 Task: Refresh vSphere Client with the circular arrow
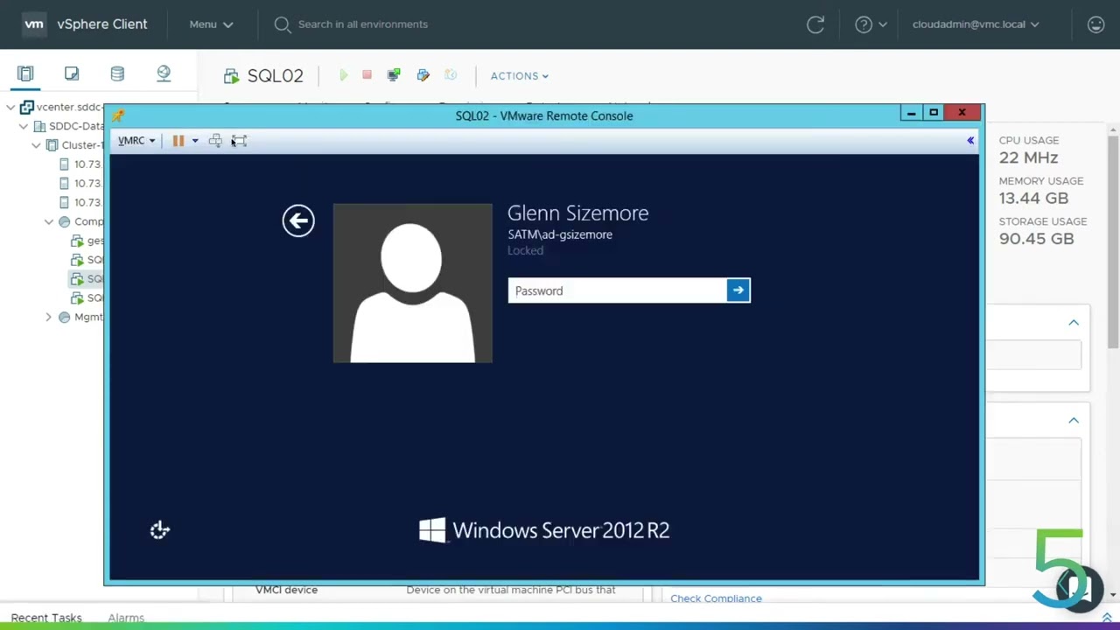coord(815,24)
